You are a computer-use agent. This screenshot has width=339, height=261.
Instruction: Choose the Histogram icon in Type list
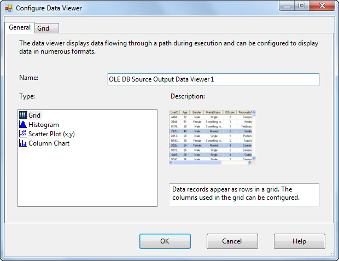23,124
